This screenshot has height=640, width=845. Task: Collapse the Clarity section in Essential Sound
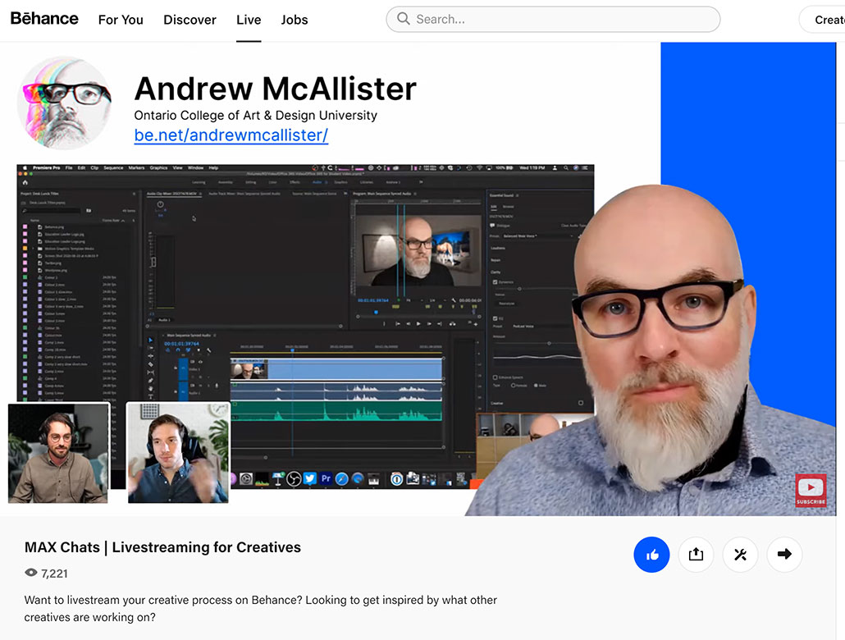click(x=496, y=272)
